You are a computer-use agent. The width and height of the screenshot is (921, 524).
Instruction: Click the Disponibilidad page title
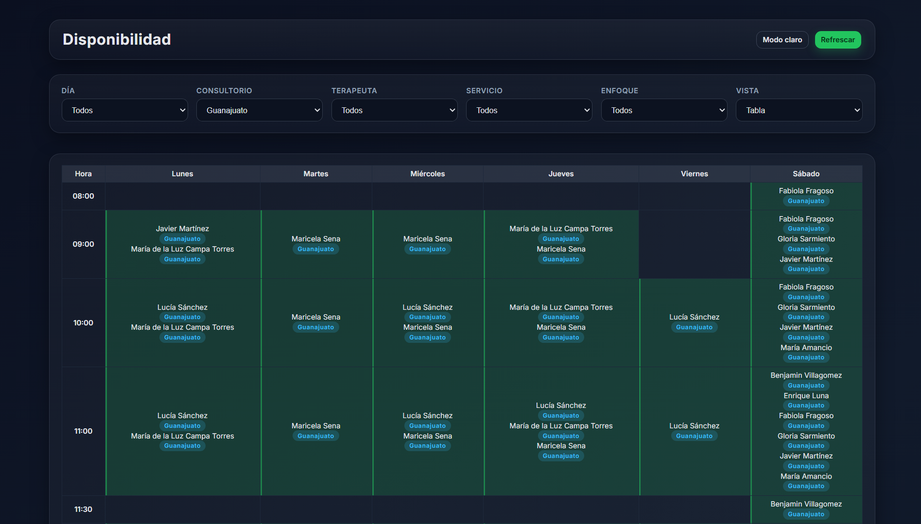click(x=117, y=39)
